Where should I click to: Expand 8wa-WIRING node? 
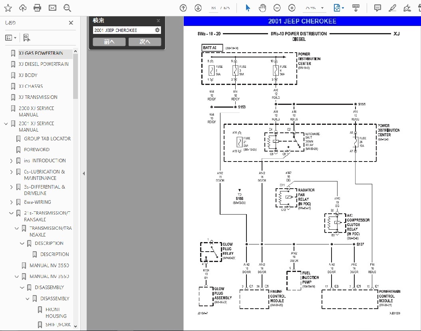(11, 202)
